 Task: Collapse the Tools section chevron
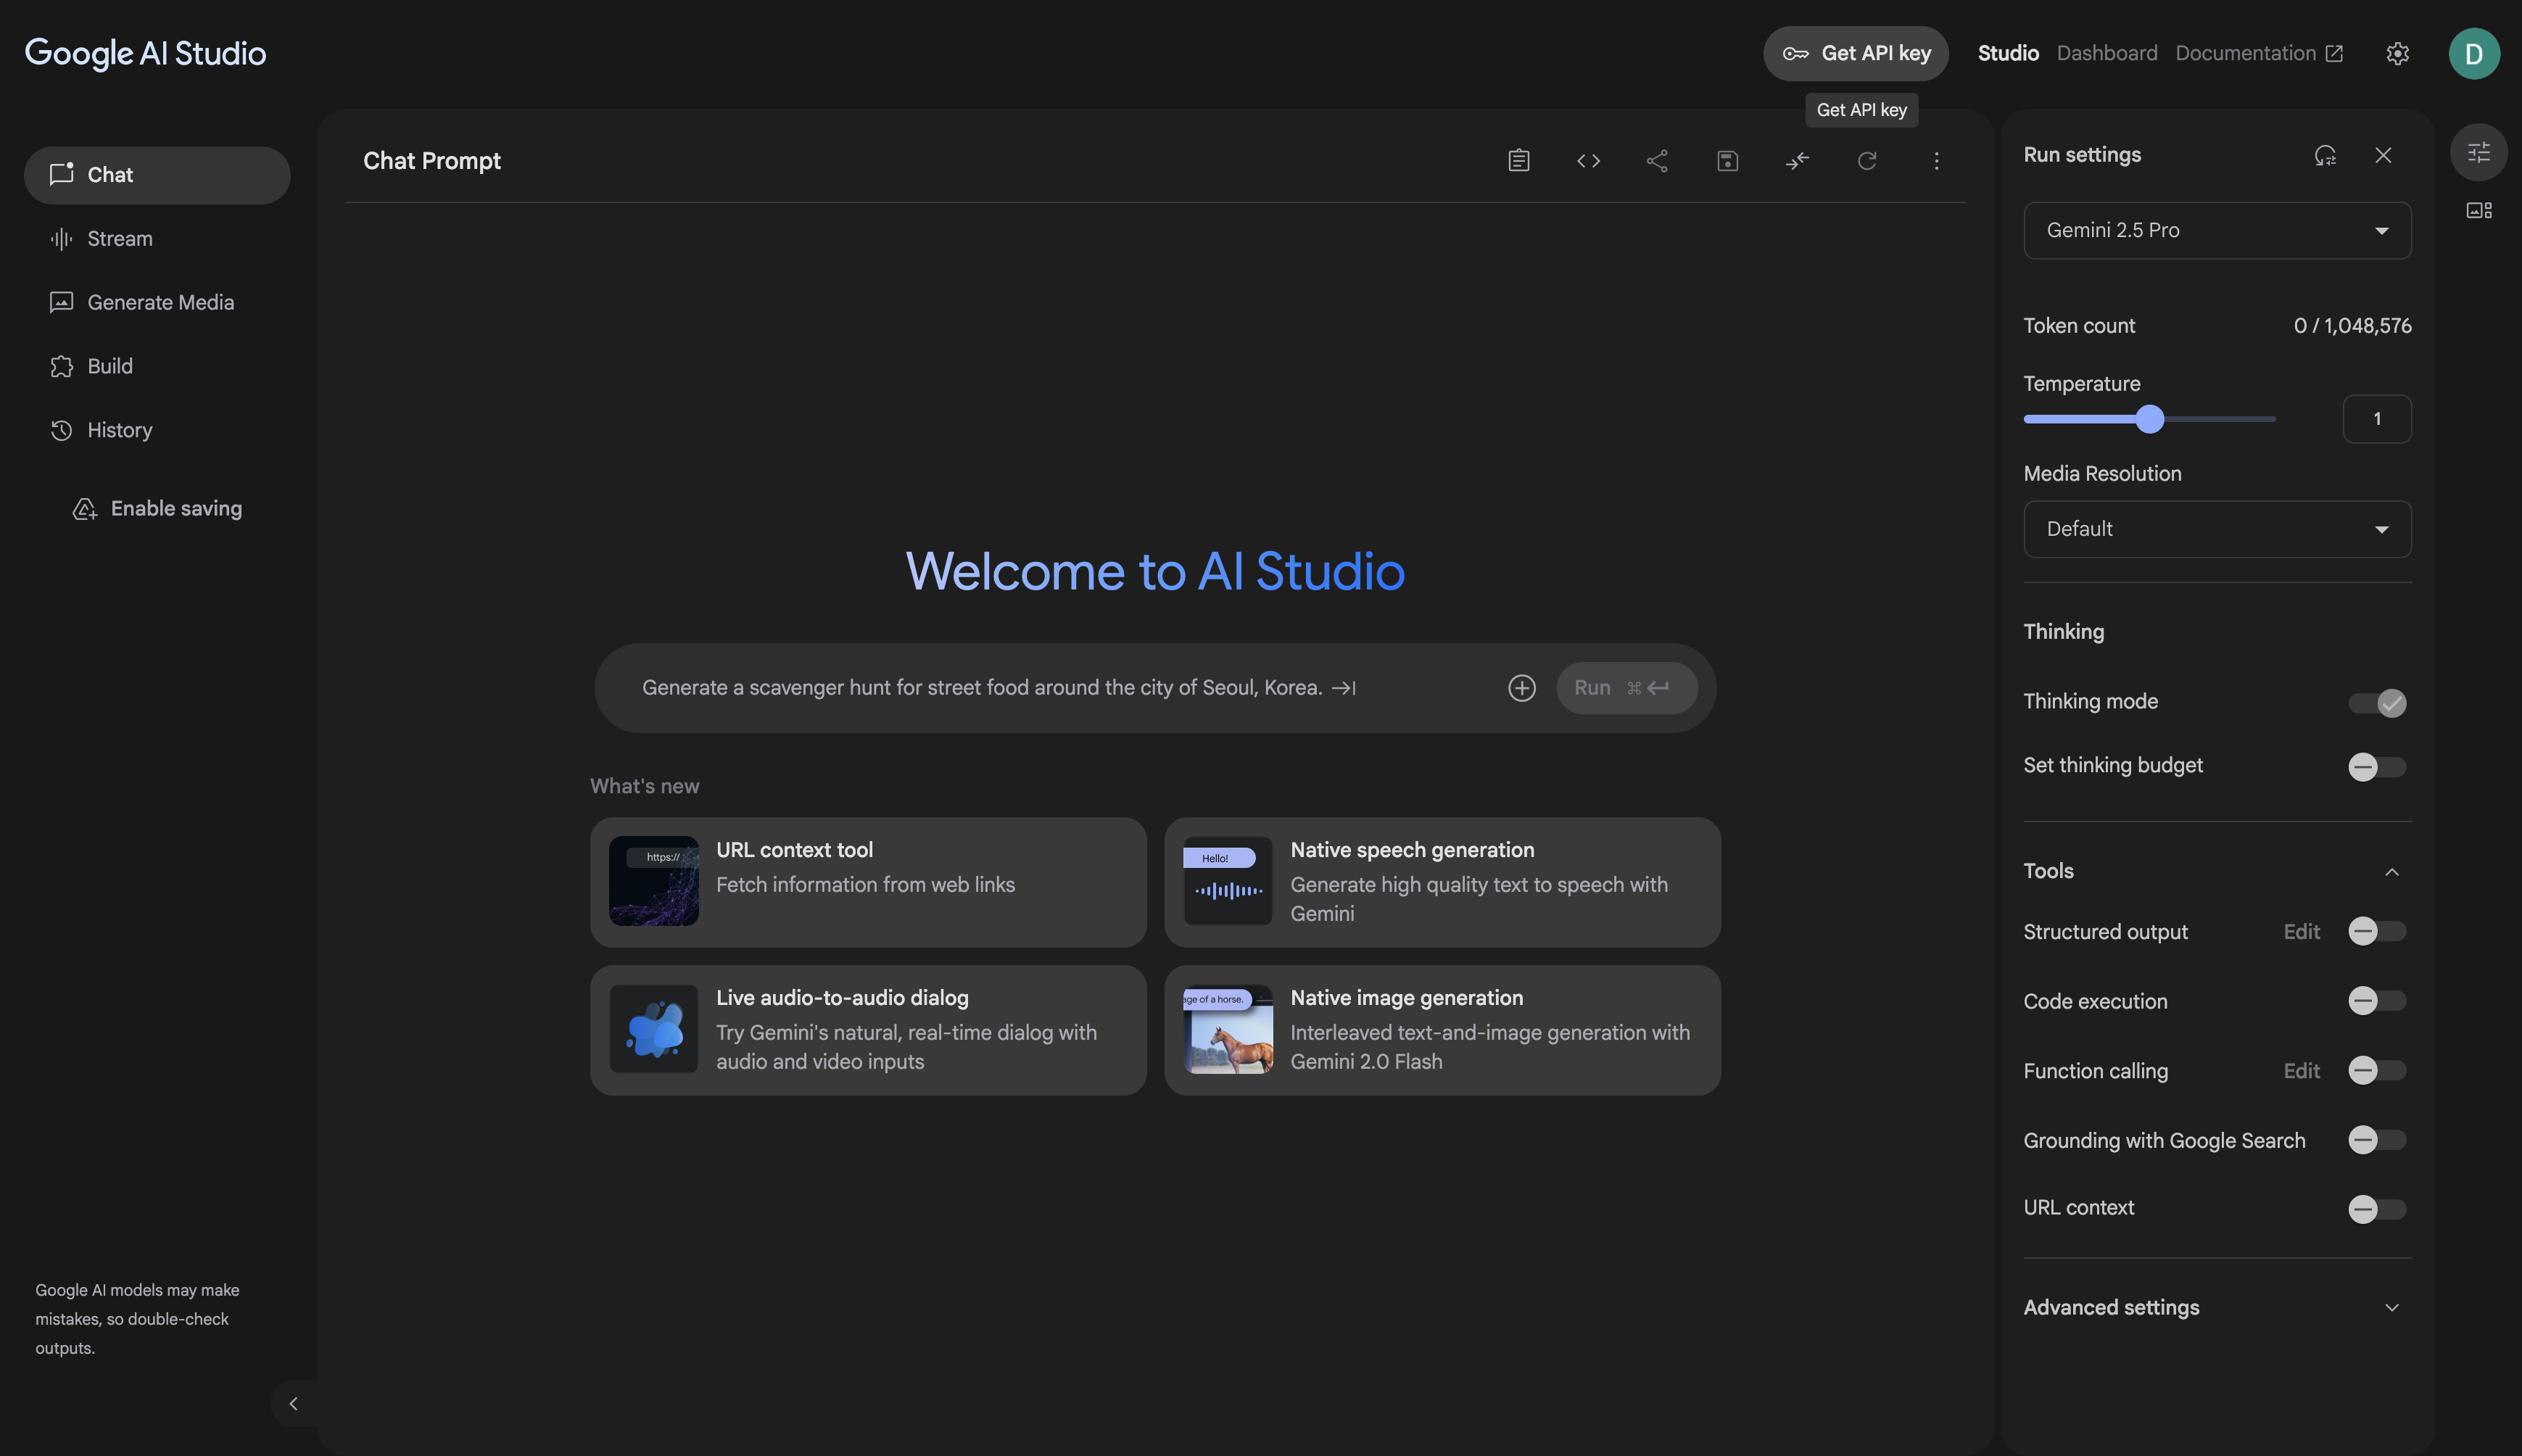(2391, 872)
